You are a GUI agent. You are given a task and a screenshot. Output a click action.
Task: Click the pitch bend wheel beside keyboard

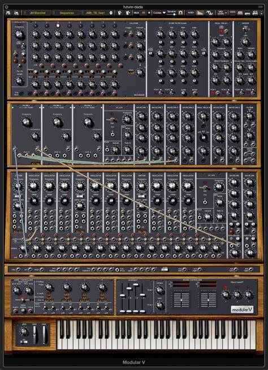pyautogui.click(x=35, y=334)
